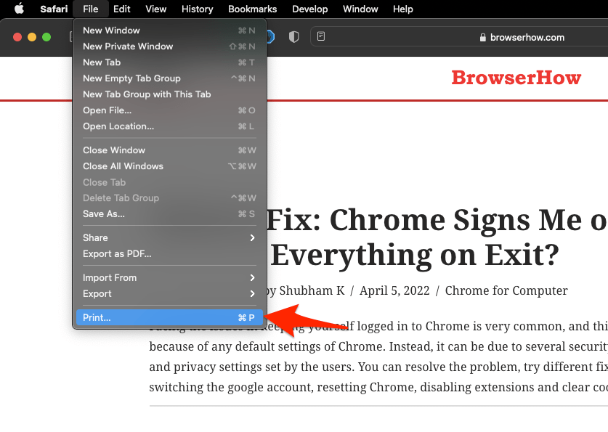Image resolution: width=608 pixels, height=432 pixels.
Task: Open the View menu
Action: pos(156,9)
